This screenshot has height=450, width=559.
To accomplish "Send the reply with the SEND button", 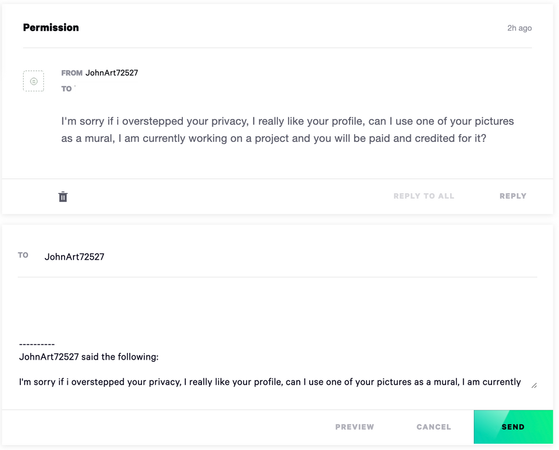I will pos(513,426).
